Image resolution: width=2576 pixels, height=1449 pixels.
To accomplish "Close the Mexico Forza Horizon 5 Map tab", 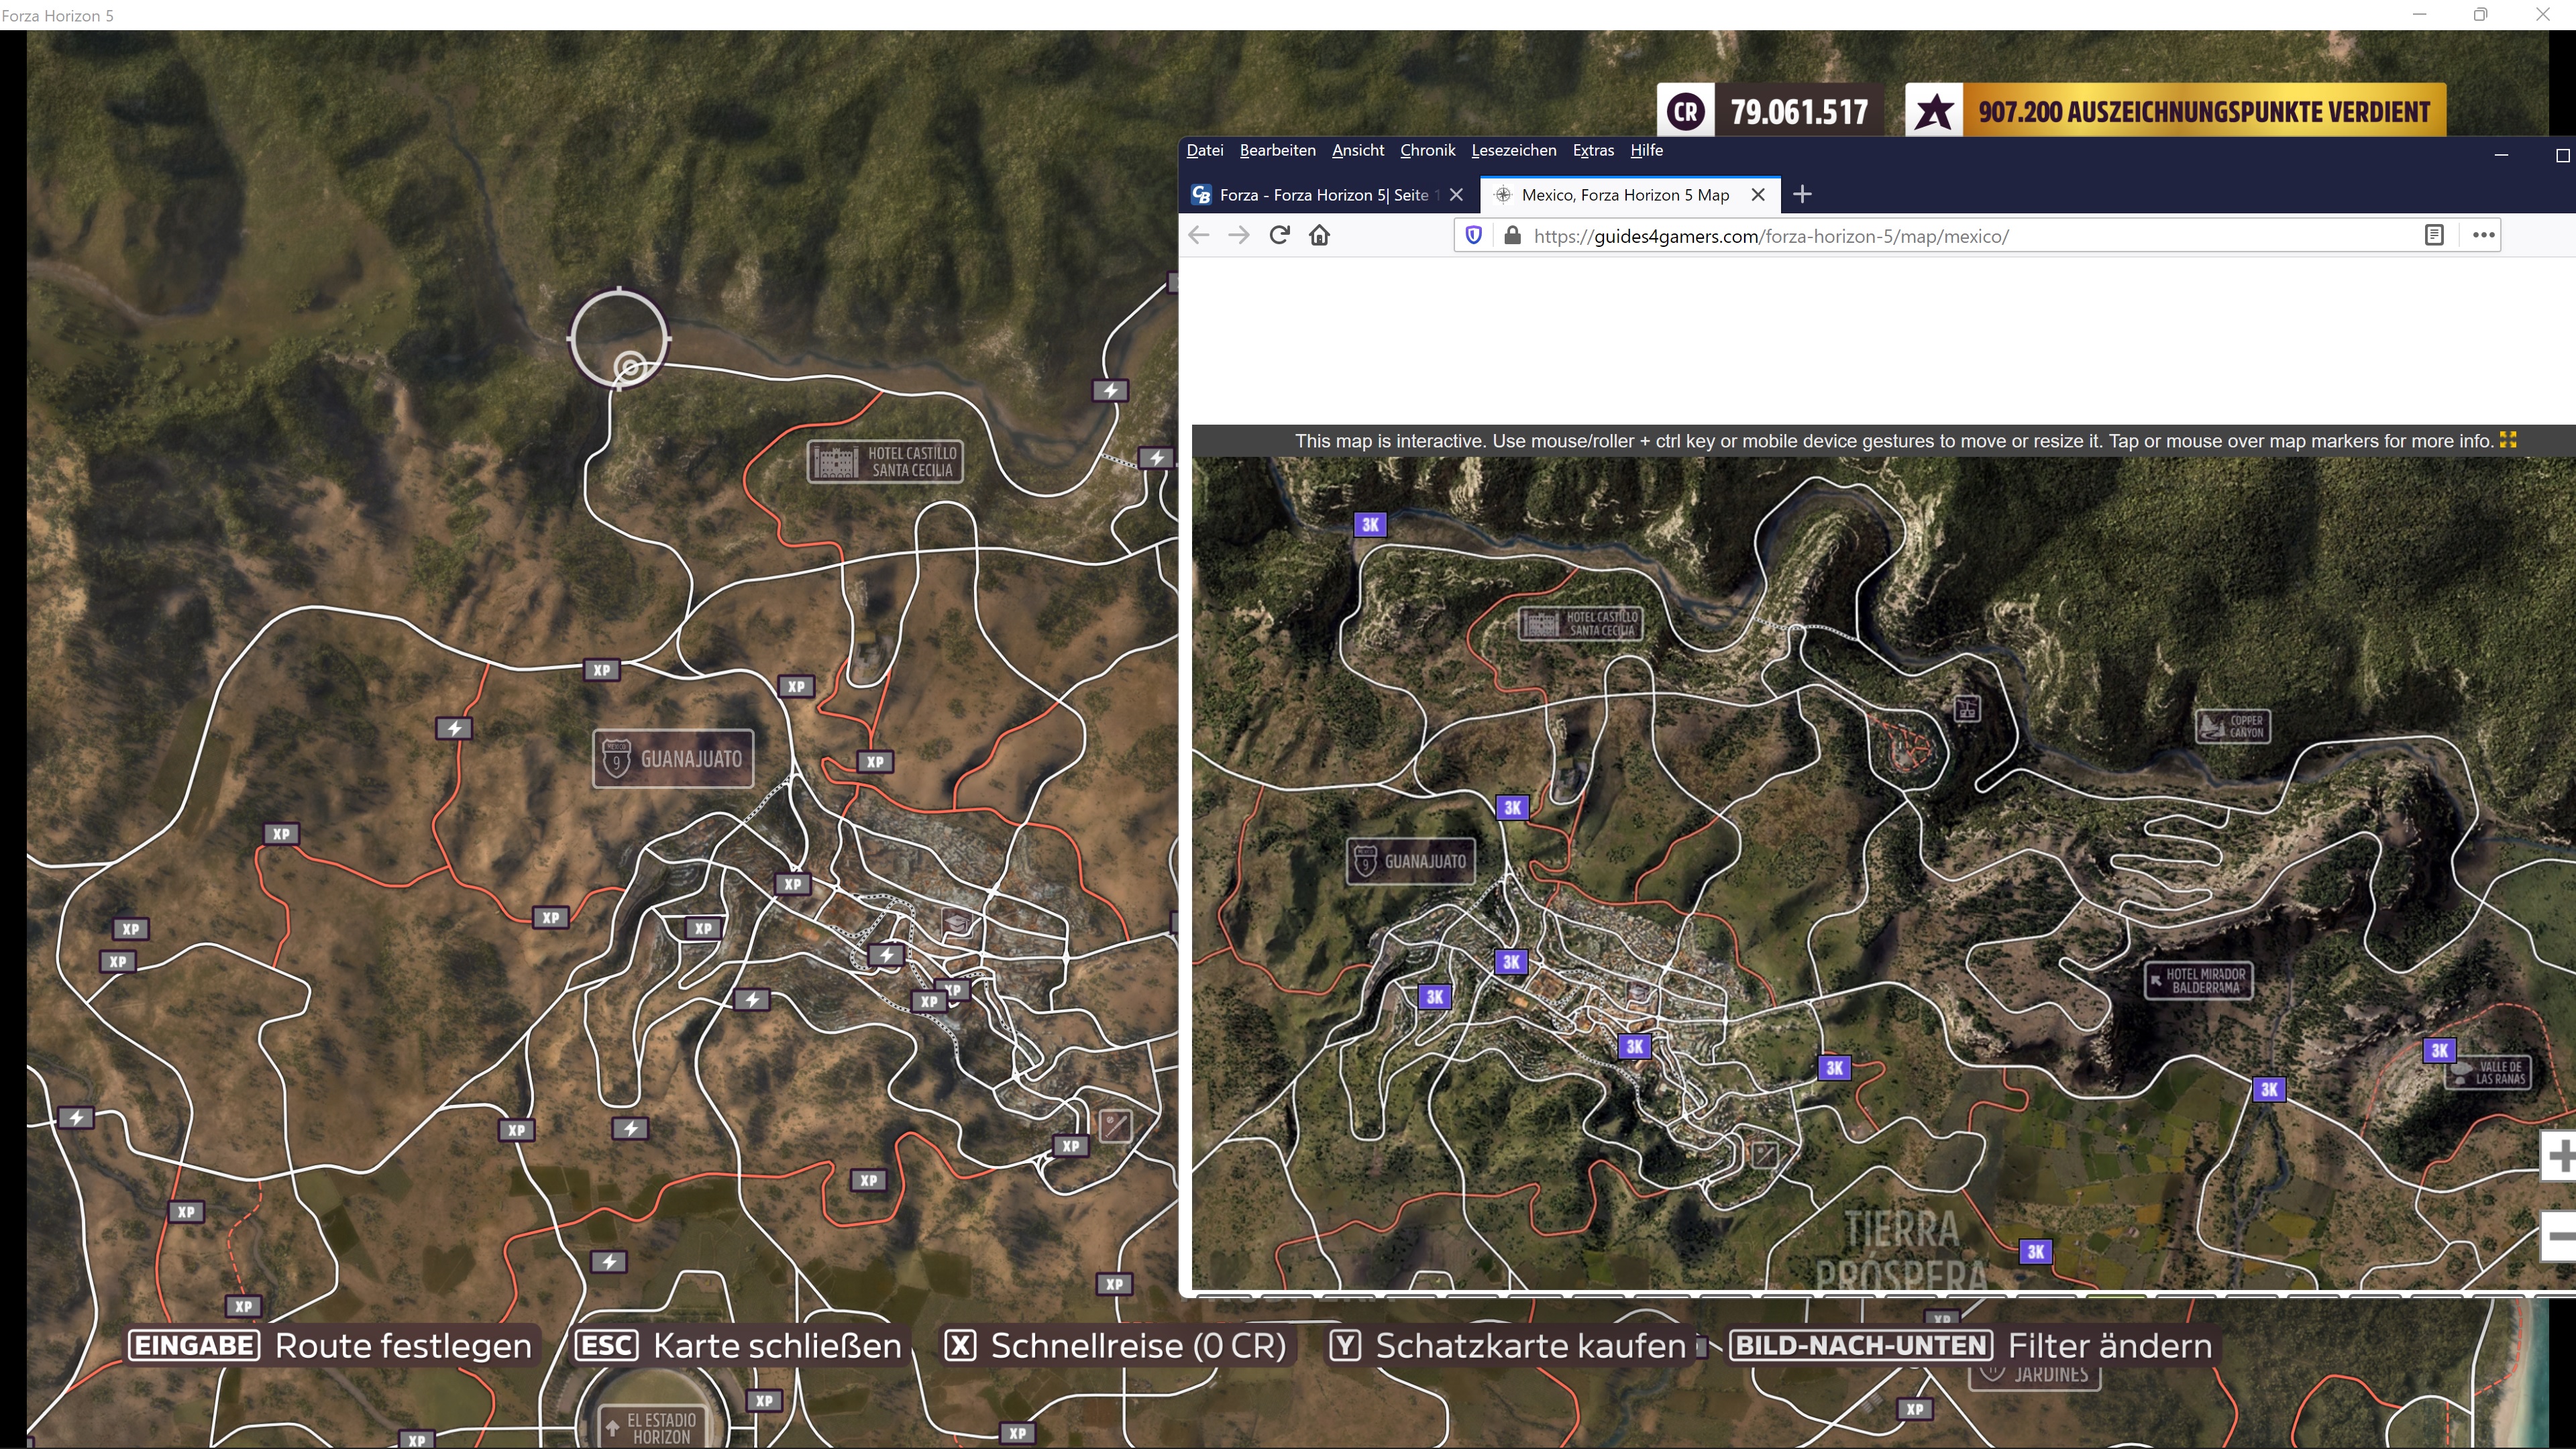I will (x=1758, y=195).
